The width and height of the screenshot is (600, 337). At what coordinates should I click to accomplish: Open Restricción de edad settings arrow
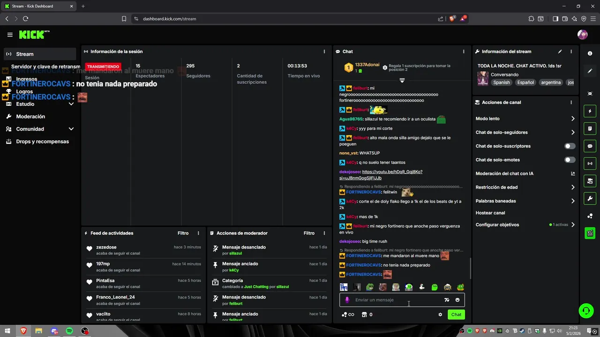pyautogui.click(x=573, y=187)
